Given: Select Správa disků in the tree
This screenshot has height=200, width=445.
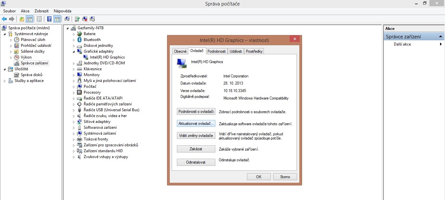Looking at the screenshot, I should 32,75.
